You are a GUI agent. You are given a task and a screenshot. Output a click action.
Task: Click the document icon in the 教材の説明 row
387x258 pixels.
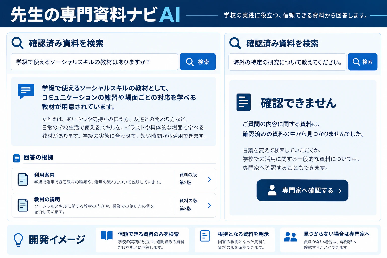coord(23,205)
